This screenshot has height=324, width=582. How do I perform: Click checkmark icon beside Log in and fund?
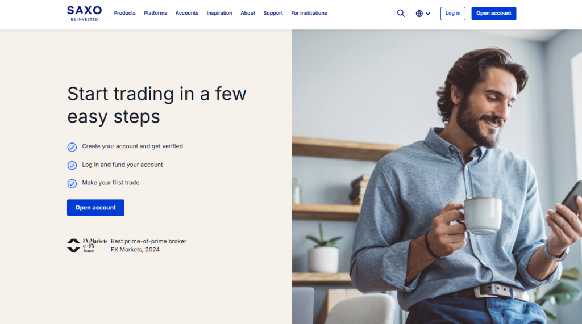72,165
